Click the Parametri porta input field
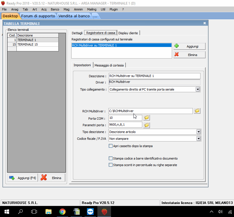The image size is (234, 217). click(x=125, y=125)
